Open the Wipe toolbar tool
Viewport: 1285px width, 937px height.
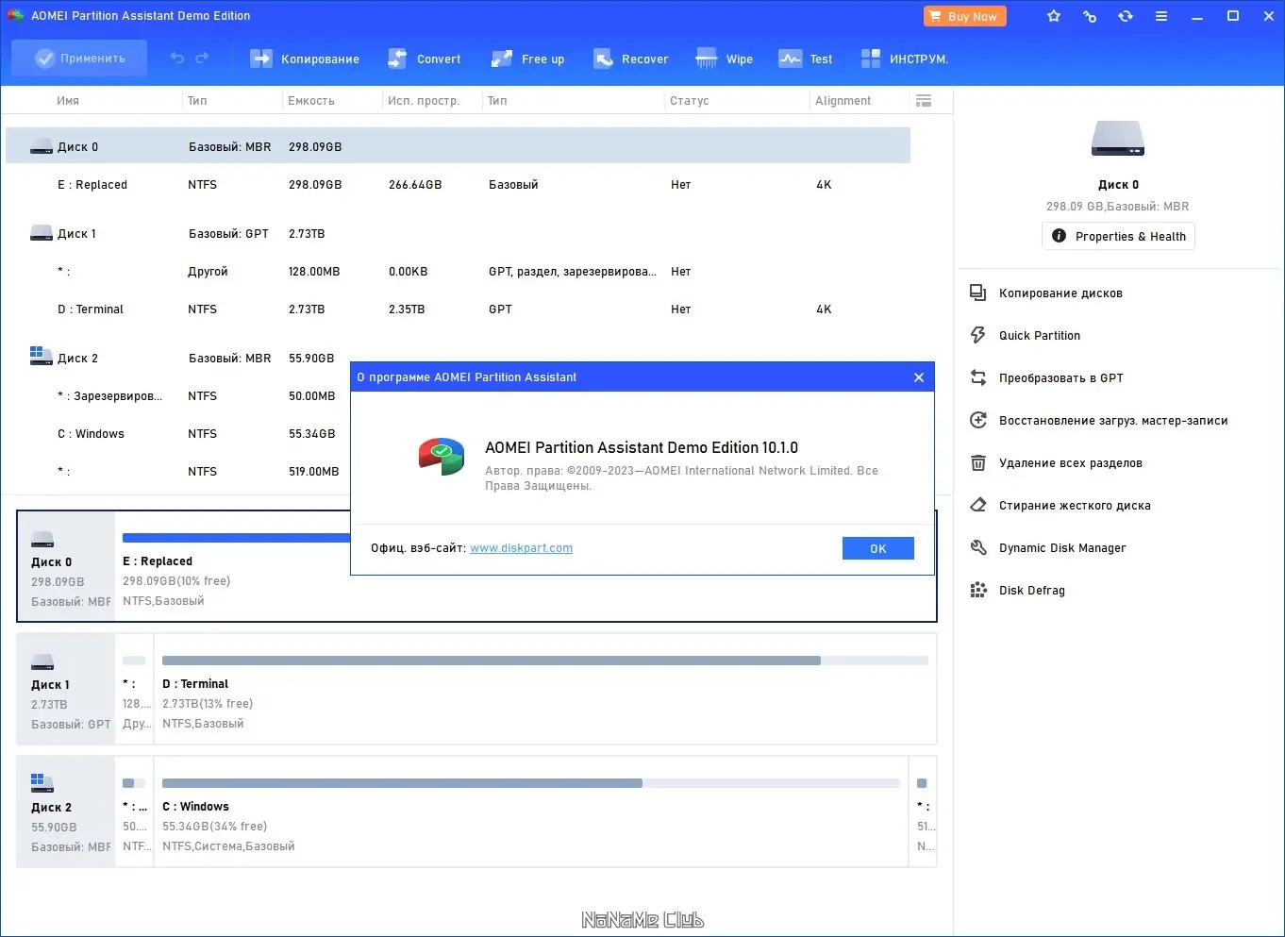point(725,59)
